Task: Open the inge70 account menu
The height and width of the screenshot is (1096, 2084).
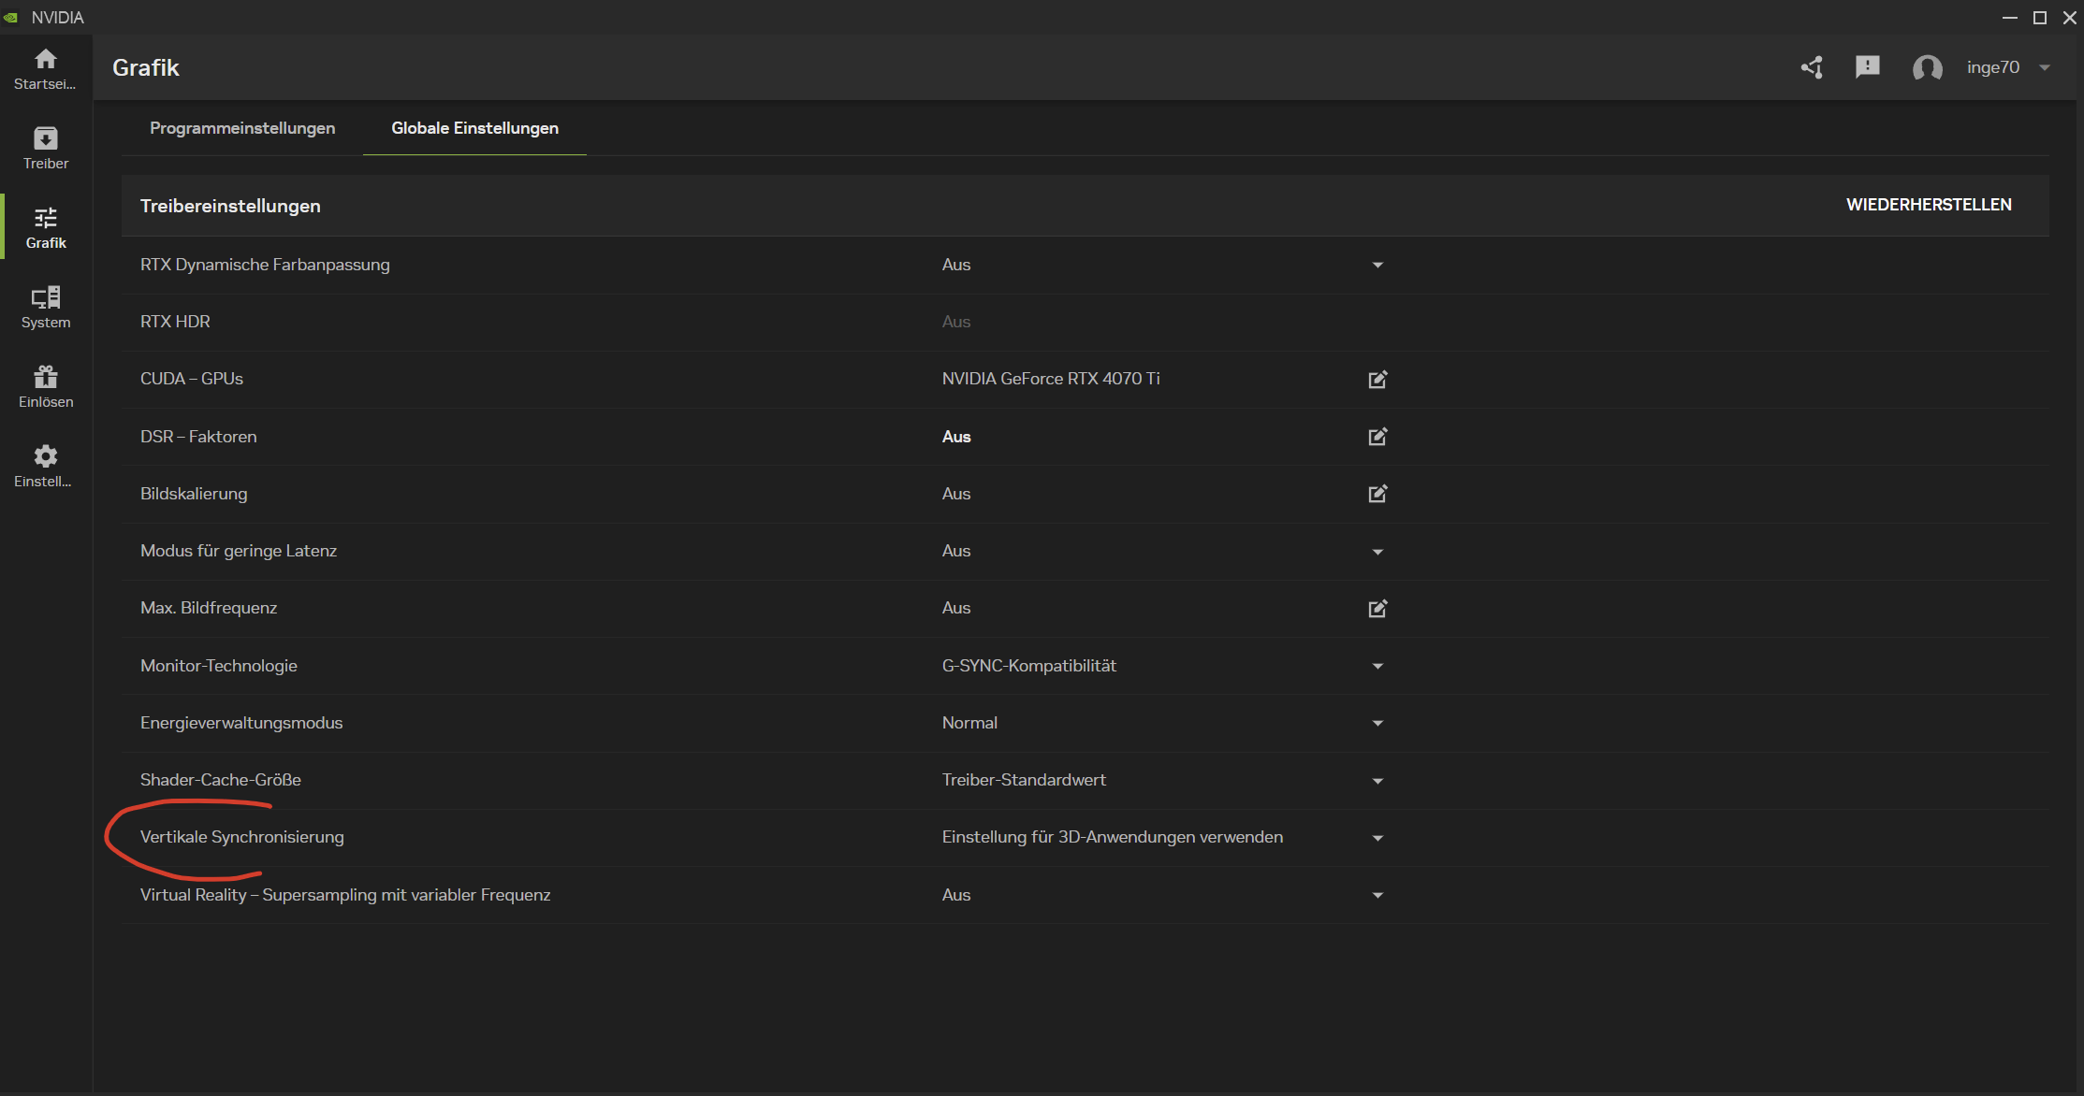Action: [2007, 67]
